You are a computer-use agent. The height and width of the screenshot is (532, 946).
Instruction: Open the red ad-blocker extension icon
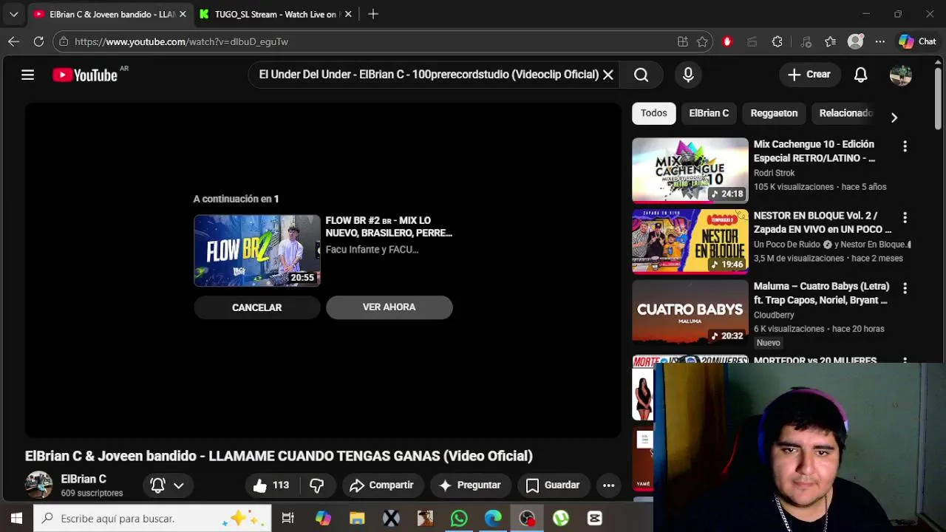click(x=727, y=41)
